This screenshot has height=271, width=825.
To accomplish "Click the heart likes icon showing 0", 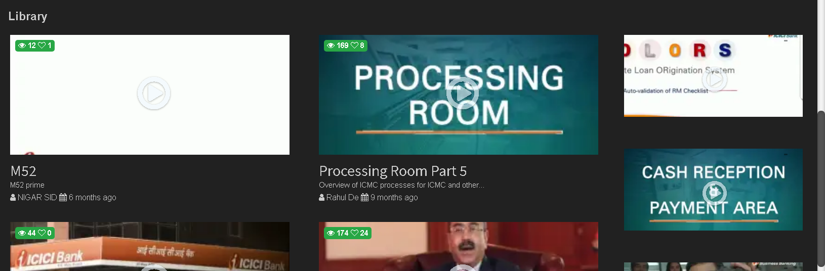I will click(42, 233).
